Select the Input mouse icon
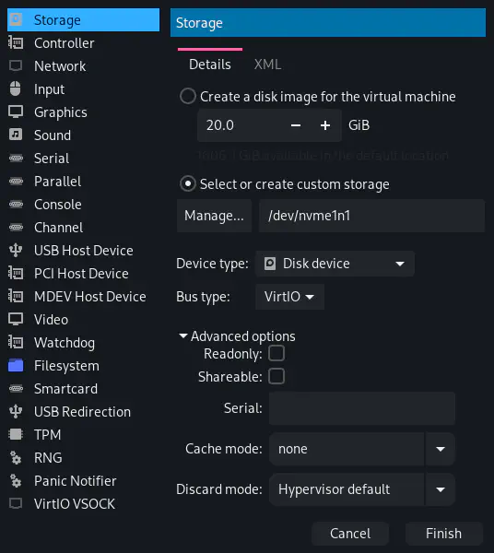The image size is (494, 553). click(x=16, y=88)
